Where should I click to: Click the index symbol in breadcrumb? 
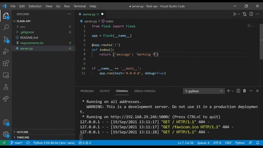click(x=108, y=21)
